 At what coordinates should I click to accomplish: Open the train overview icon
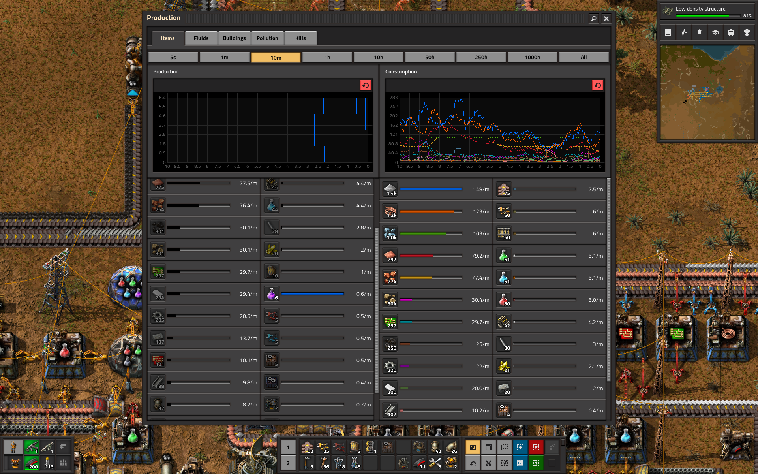click(x=731, y=33)
